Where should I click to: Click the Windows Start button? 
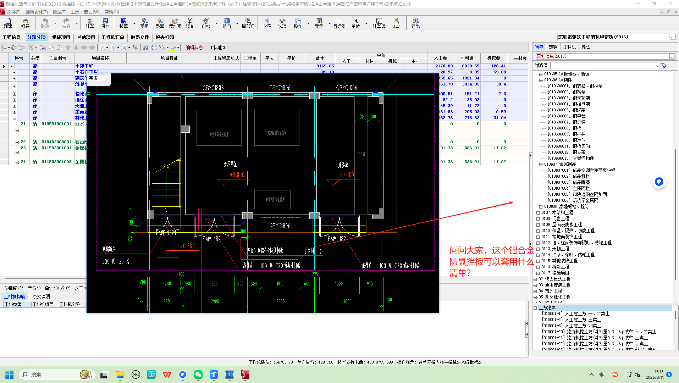(10, 374)
